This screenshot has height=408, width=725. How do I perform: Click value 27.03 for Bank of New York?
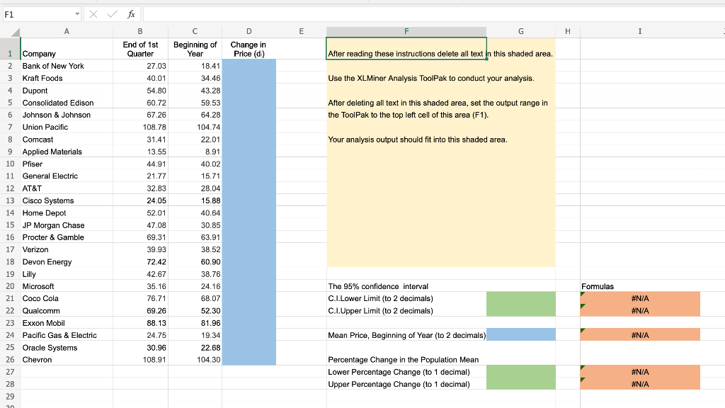[x=140, y=66]
